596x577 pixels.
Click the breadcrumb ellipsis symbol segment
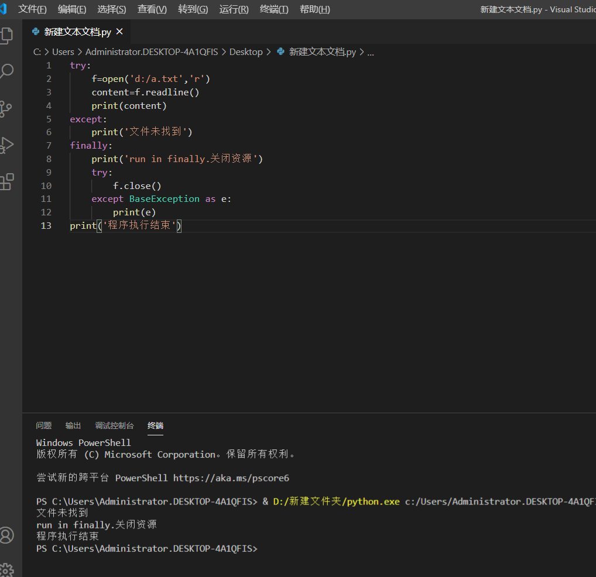tap(371, 53)
